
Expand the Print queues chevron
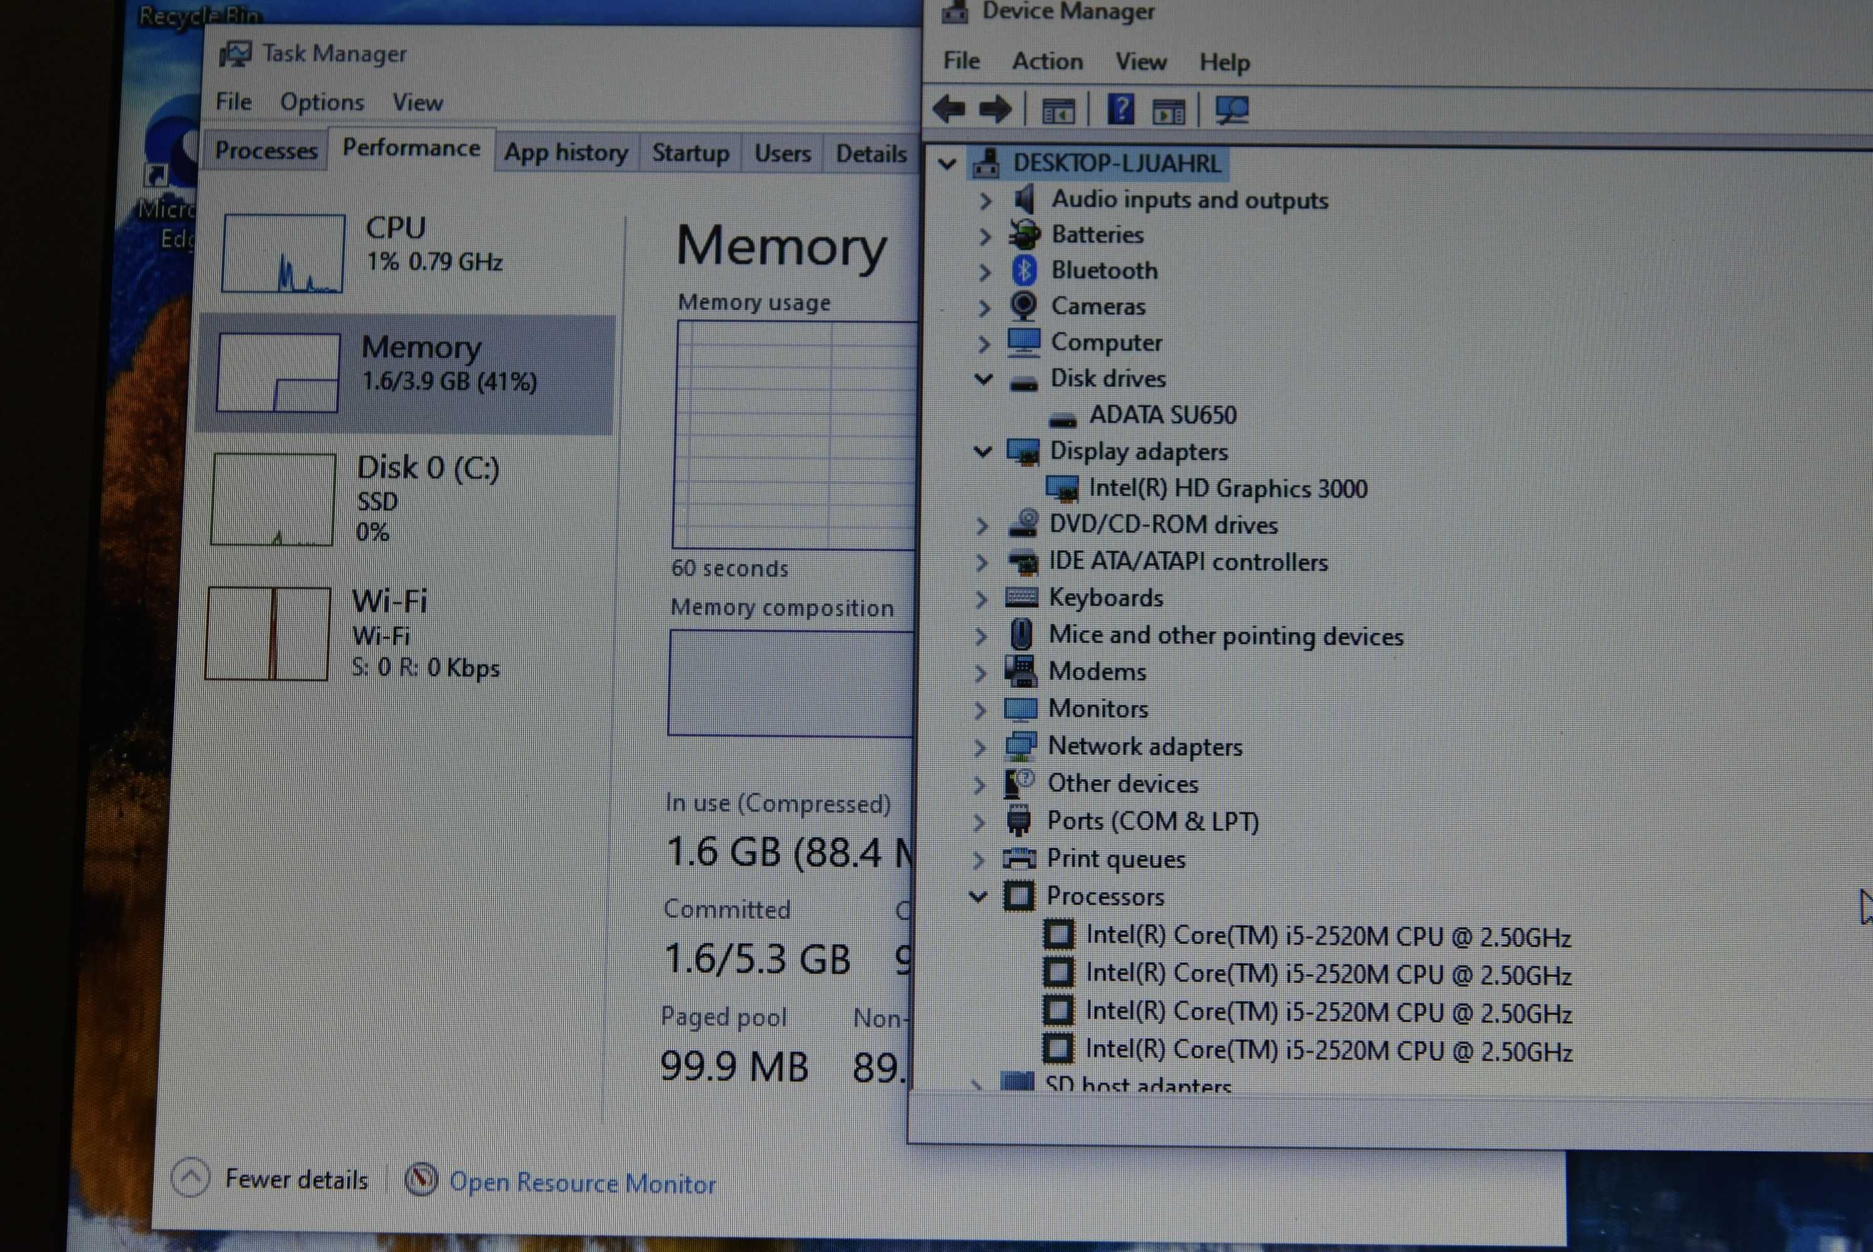click(x=980, y=860)
